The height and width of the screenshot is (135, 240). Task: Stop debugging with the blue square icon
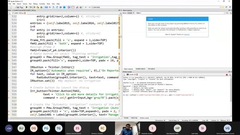tap(64, 7)
